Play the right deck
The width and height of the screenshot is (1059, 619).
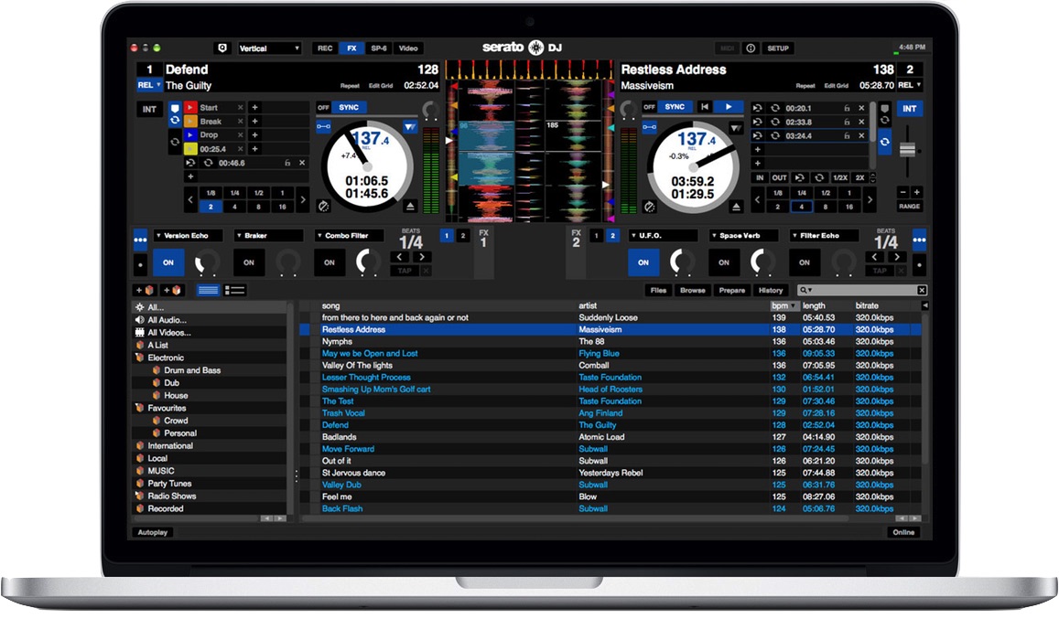(728, 107)
